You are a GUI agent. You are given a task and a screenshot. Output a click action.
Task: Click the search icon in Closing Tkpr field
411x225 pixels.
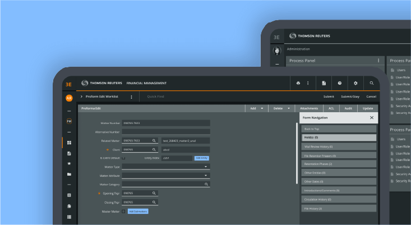click(x=154, y=202)
